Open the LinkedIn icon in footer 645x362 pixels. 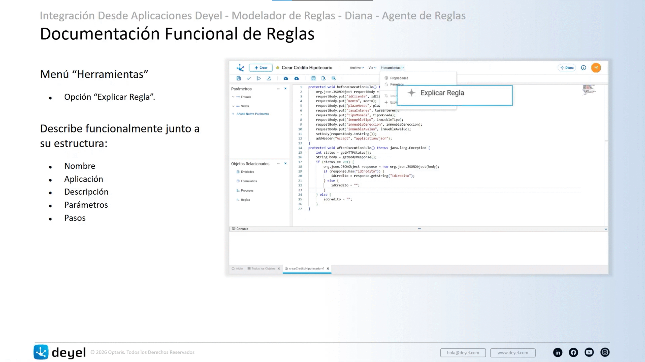(558, 352)
